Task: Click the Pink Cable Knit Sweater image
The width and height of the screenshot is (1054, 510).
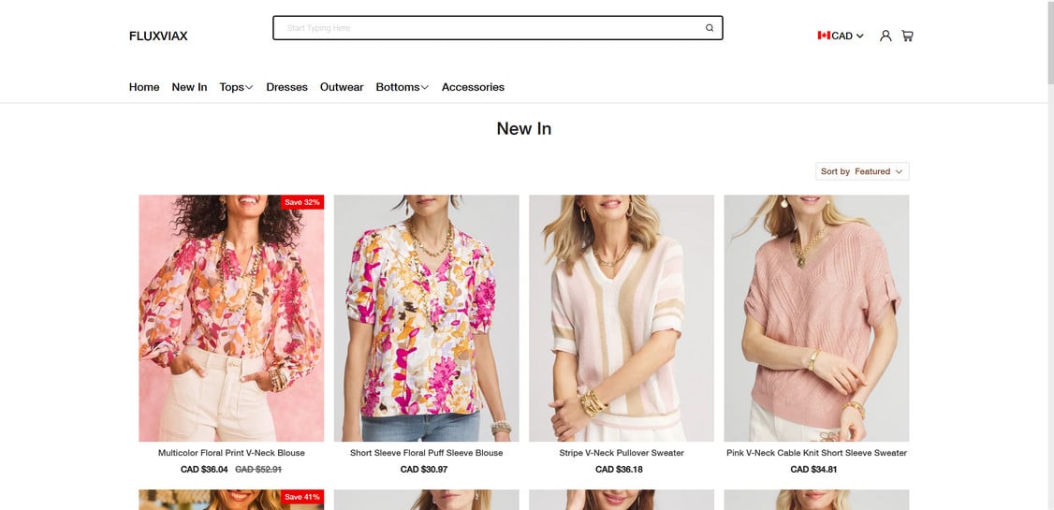Action: (x=816, y=318)
